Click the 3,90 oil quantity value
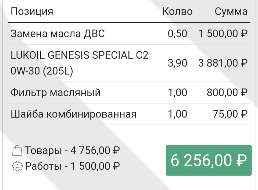The height and width of the screenshot is (190, 258). click(x=177, y=63)
